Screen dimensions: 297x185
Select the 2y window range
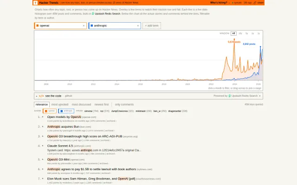coord(252,33)
